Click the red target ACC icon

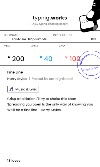[x=66, y=57]
